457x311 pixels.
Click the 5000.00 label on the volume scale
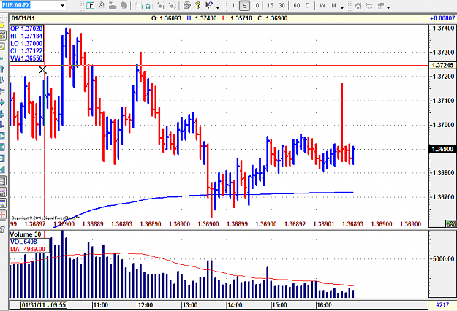pyautogui.click(x=443, y=258)
